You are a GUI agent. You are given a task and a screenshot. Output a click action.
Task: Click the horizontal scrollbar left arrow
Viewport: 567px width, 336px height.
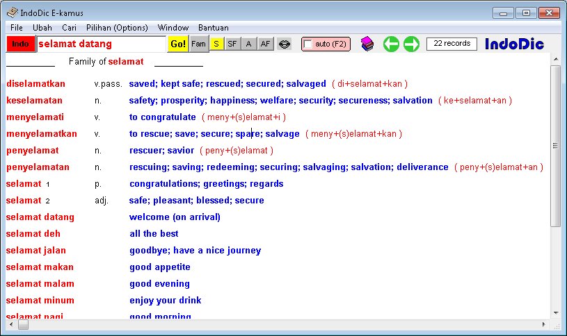[x=11, y=324]
